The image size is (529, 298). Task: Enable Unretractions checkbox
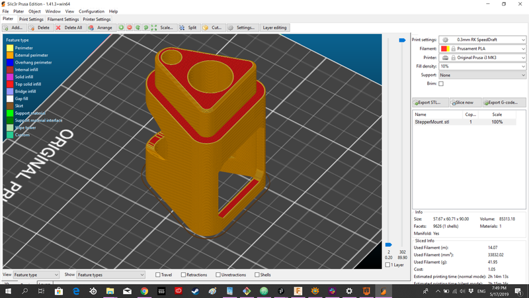pyautogui.click(x=218, y=275)
